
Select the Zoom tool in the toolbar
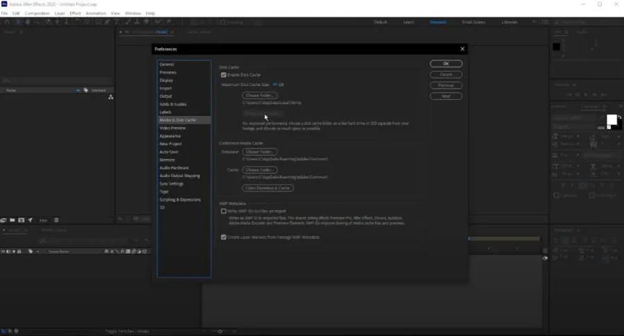[x=37, y=22]
